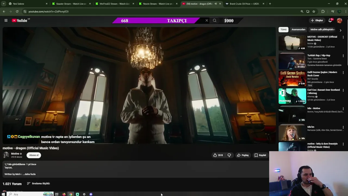Viewport: 348px width, 196px height.
Task: Click the search magnifier icon in YouTube header
Action: click(215, 20)
